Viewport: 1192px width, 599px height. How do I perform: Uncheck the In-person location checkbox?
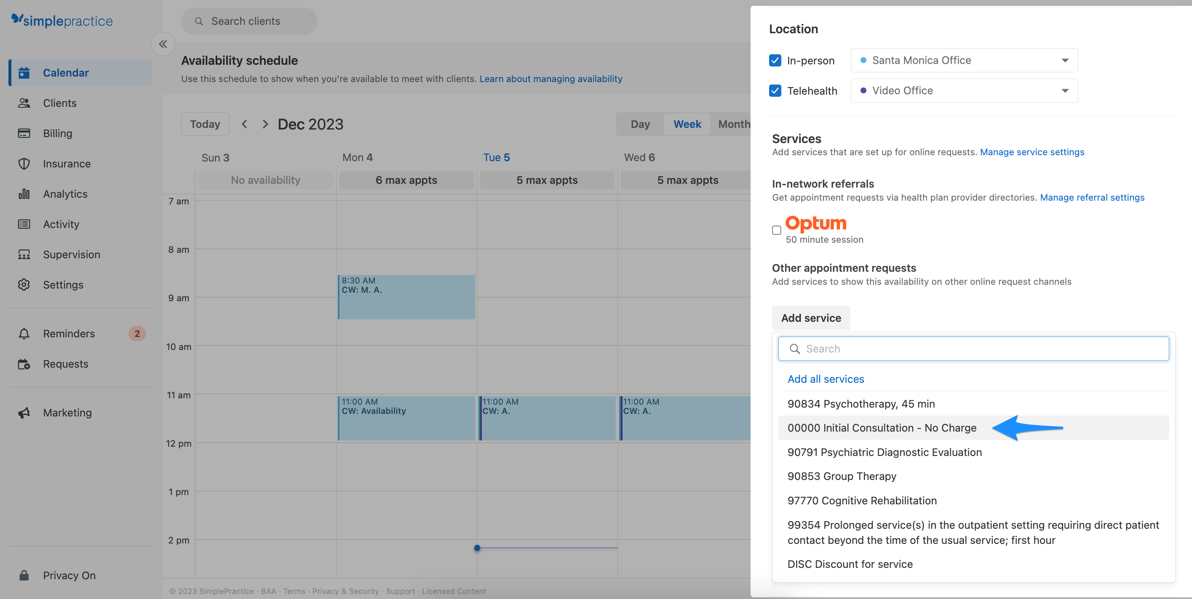[x=775, y=60]
